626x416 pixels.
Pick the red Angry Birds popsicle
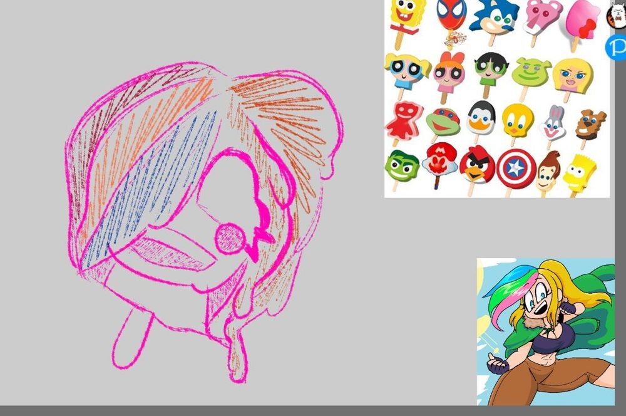[x=476, y=170]
